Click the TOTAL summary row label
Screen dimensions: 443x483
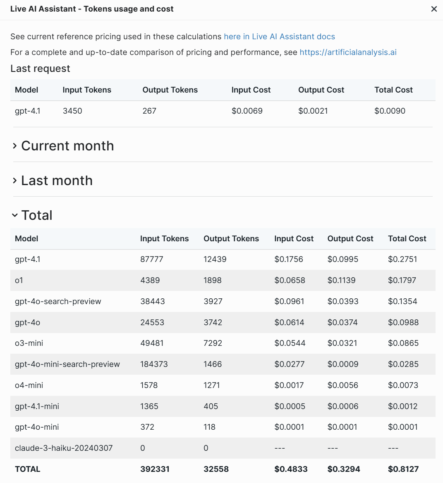click(x=28, y=469)
